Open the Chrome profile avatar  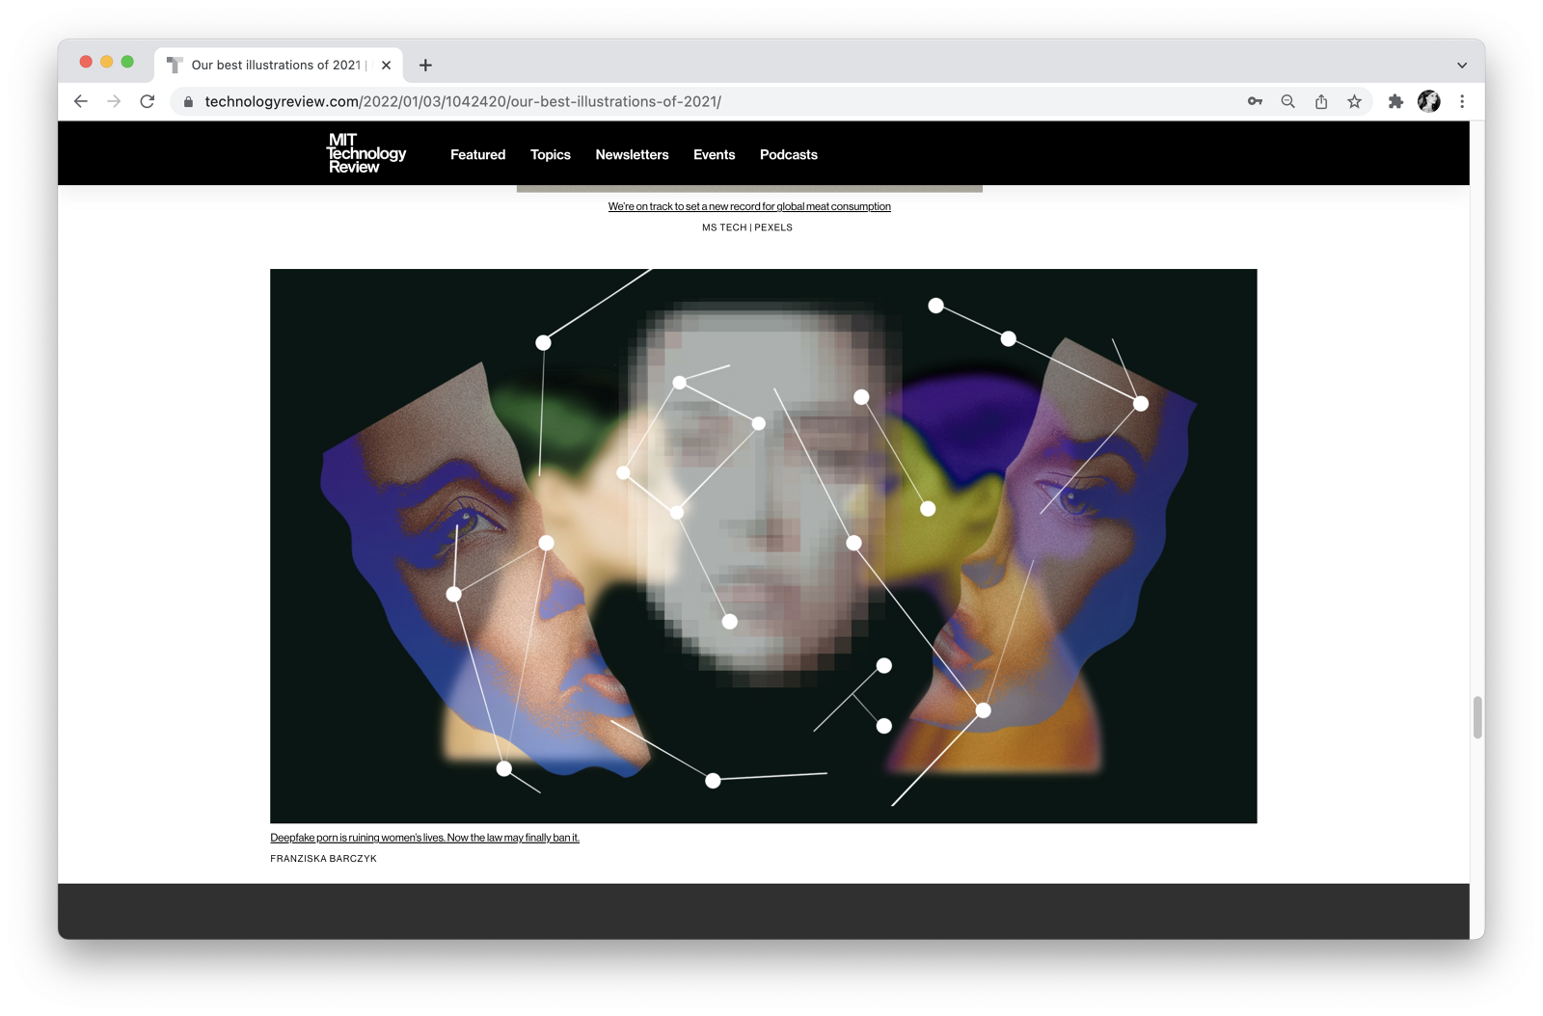click(x=1429, y=101)
